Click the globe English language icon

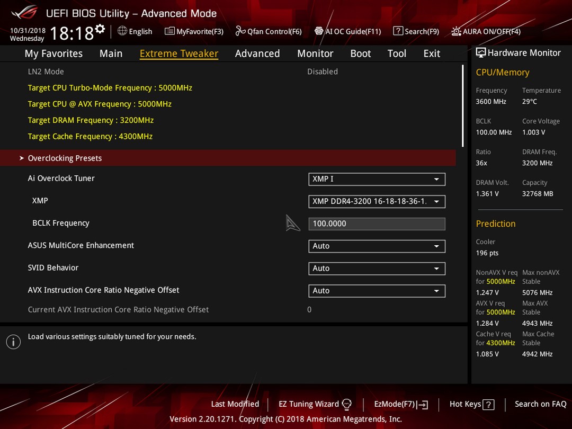click(122, 31)
